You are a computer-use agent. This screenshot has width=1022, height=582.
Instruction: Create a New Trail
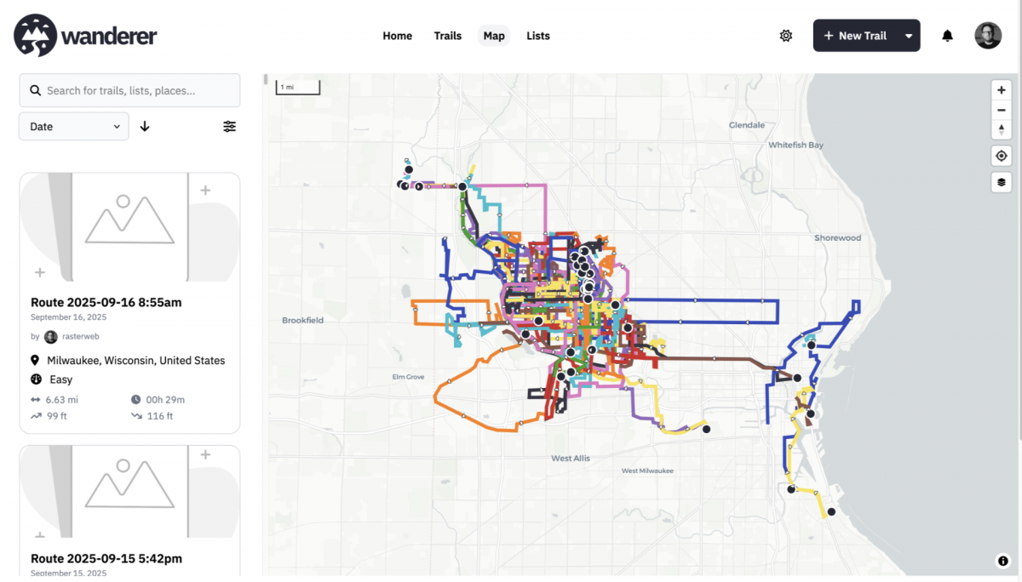(x=856, y=36)
